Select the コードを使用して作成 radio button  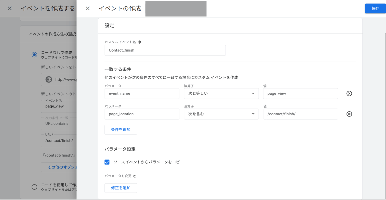(x=34, y=187)
